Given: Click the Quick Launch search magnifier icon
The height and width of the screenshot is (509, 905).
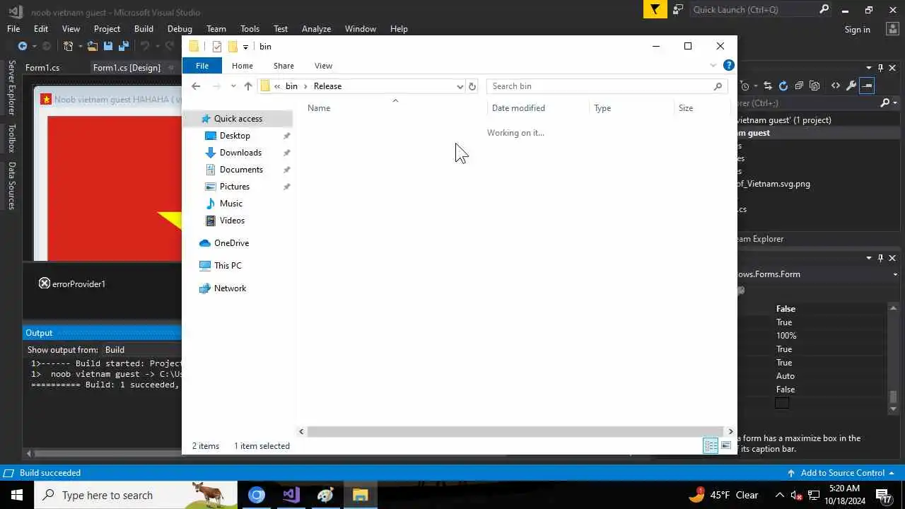Looking at the screenshot, I should coord(824,9).
